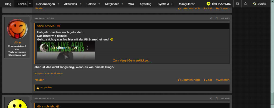The width and height of the screenshot is (274, 108).
Task: Go to the Blog page
Action: pos(8,4)
